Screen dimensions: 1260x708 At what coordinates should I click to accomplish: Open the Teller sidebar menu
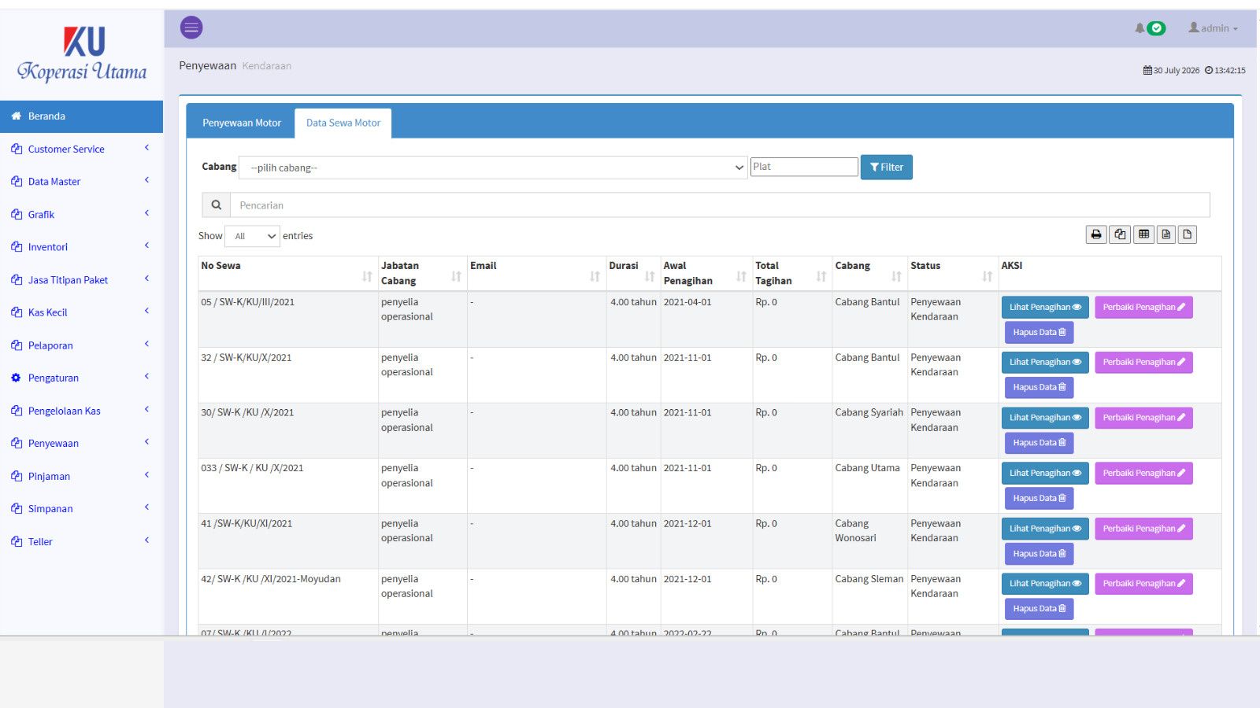coord(81,542)
